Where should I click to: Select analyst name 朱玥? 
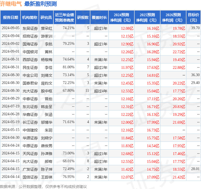coord(49,130)
